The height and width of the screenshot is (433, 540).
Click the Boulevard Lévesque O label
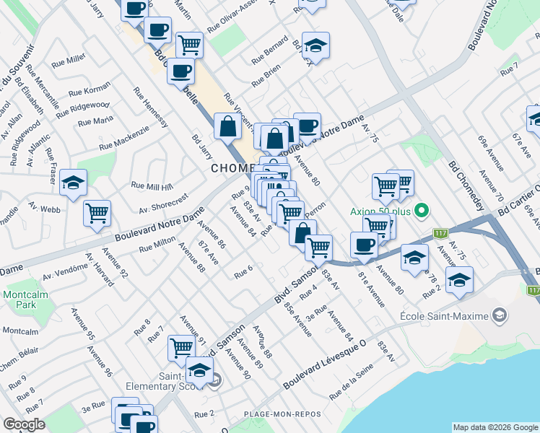[324, 365]
